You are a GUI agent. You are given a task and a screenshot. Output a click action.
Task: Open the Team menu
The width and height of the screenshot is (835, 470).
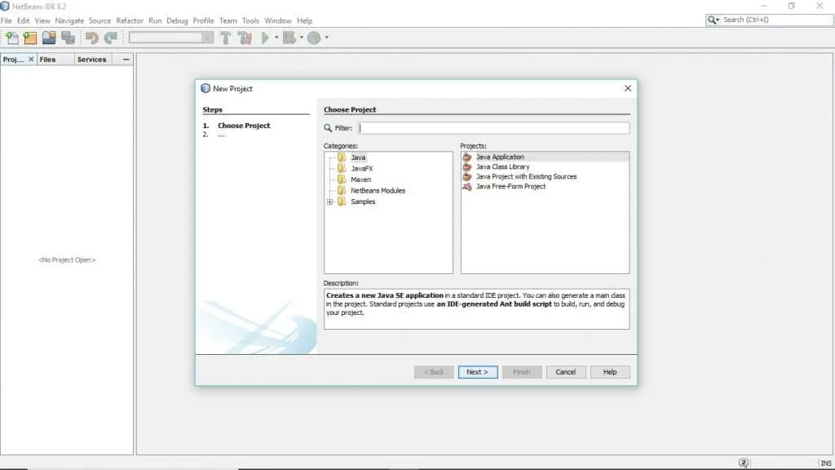click(x=228, y=20)
